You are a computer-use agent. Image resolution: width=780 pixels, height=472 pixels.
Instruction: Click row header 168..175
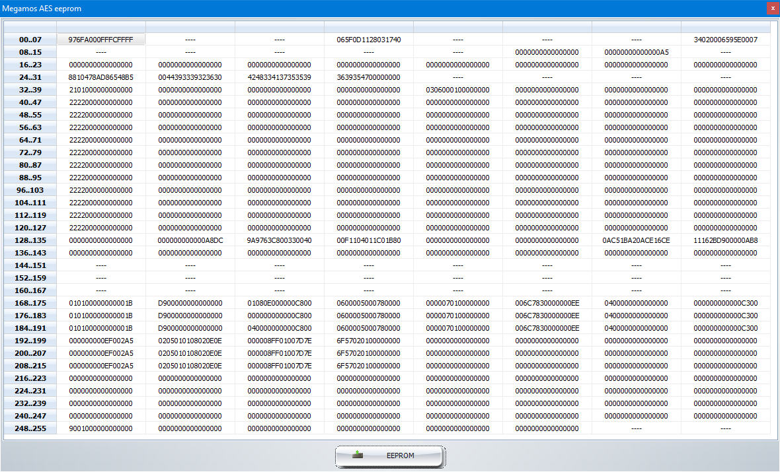point(30,303)
